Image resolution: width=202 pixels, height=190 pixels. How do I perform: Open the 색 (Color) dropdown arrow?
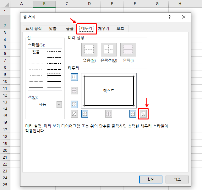(x=59, y=104)
